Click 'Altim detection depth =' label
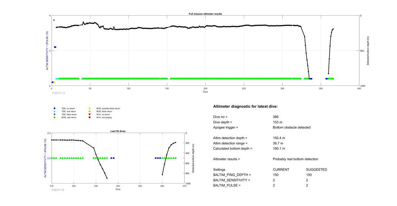Image resolution: width=397 pixels, height=206 pixels. tap(230, 138)
